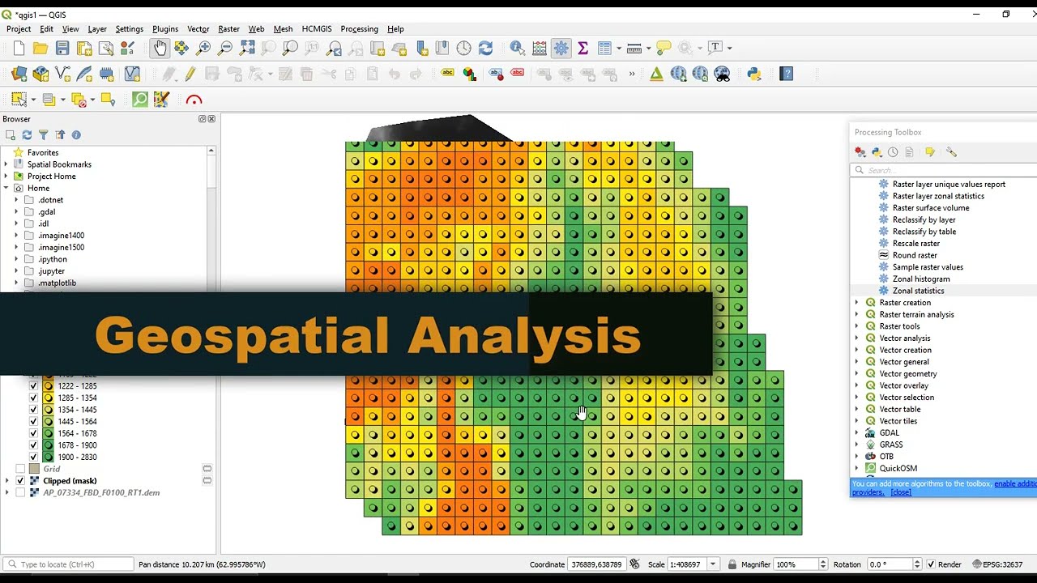
Task: Click the Type to locate search box
Action: tap(68, 564)
